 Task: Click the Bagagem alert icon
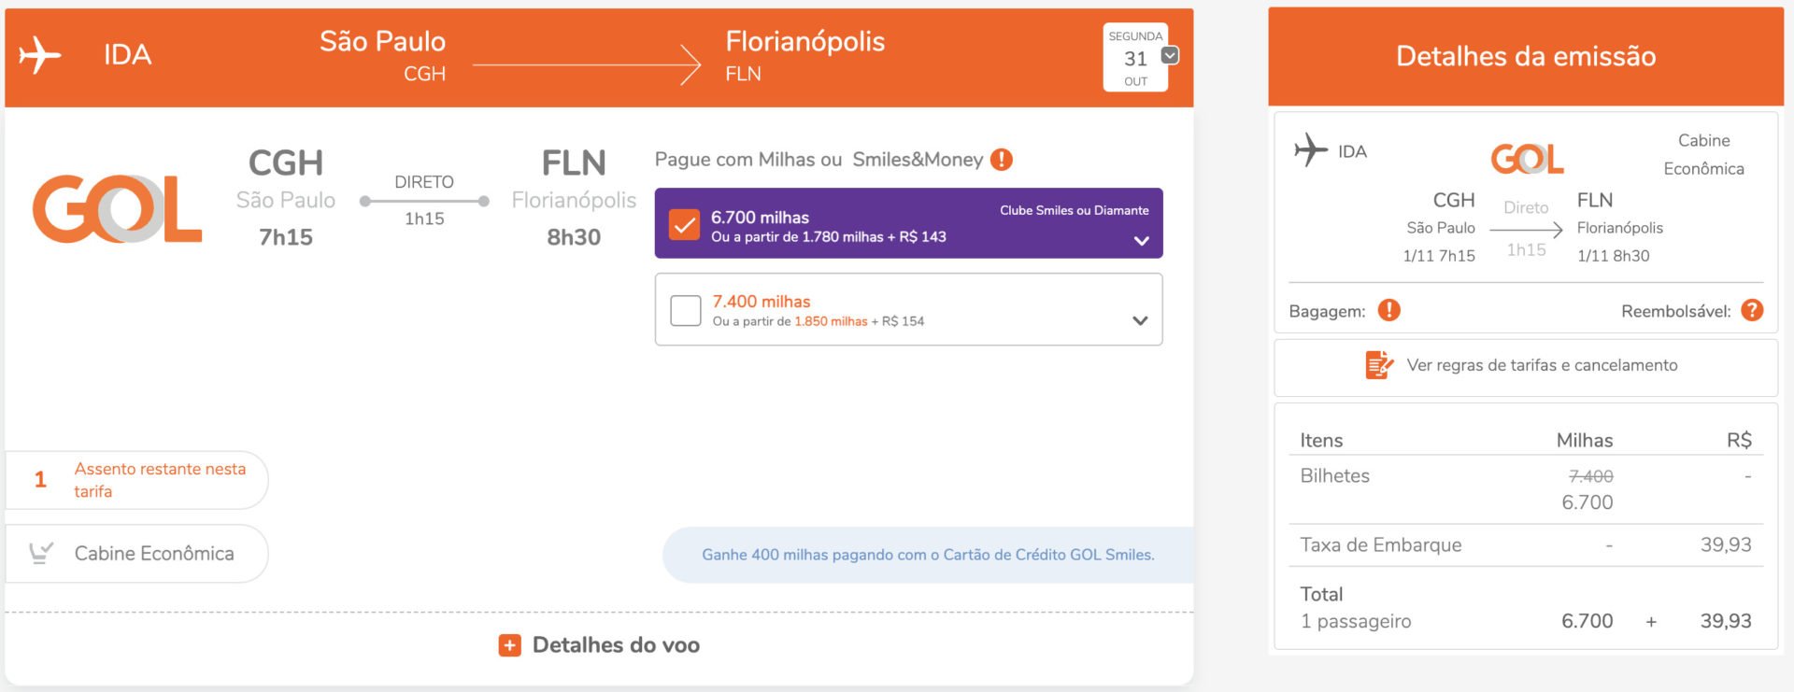pyautogui.click(x=1389, y=310)
